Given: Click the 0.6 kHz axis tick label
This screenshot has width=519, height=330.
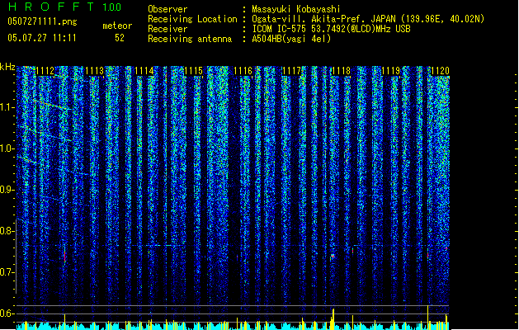Looking at the screenshot, I should pyautogui.click(x=7, y=313).
